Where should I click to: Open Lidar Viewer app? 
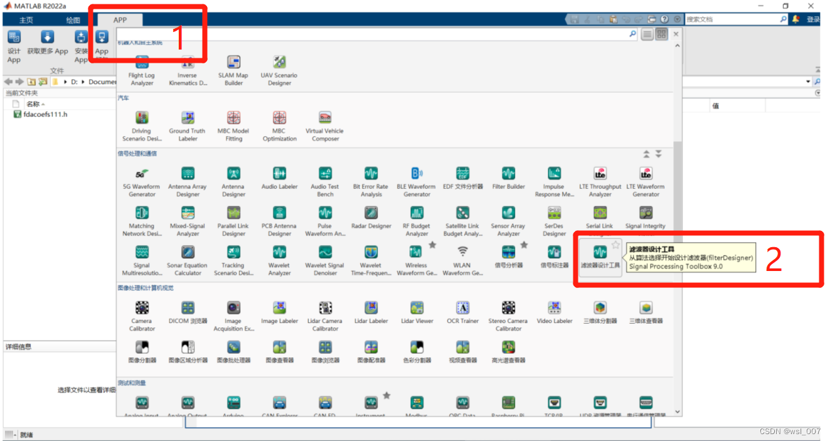pyautogui.click(x=417, y=312)
